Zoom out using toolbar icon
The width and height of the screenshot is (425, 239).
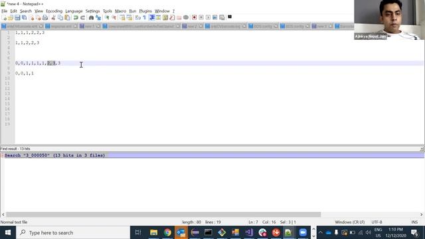coord(114,18)
